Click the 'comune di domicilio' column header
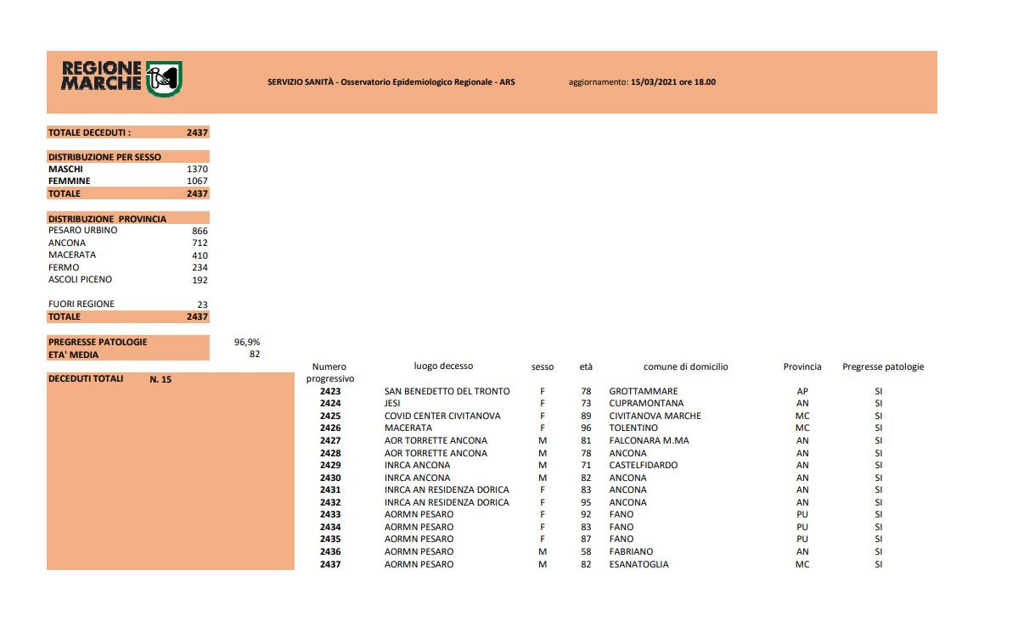This screenshot has width=1018, height=626. [685, 367]
